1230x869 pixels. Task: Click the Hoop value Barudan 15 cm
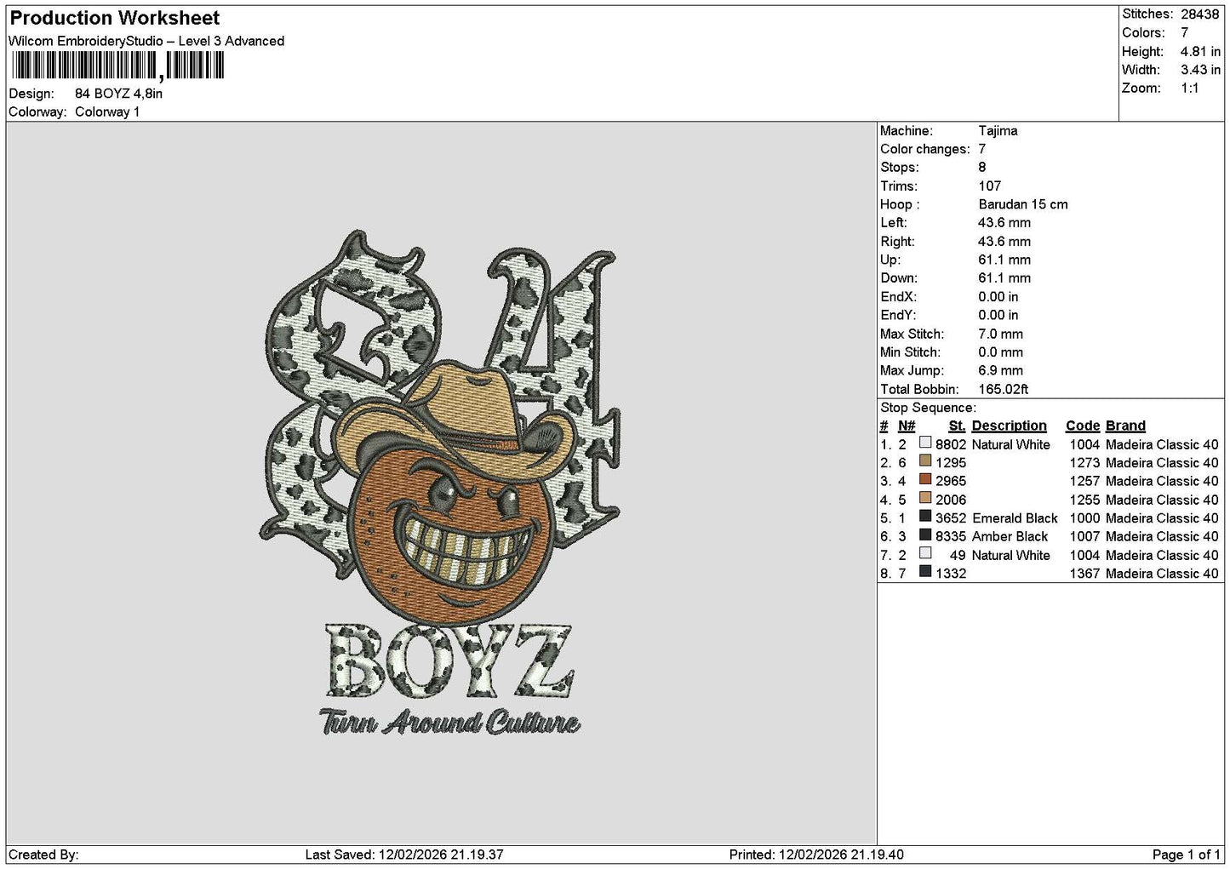(x=1023, y=204)
